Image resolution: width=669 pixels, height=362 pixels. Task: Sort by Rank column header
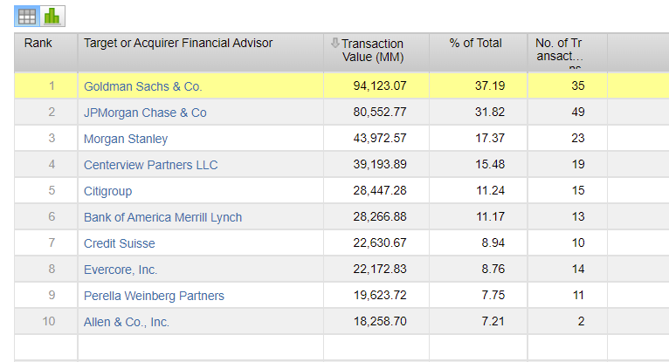(39, 44)
